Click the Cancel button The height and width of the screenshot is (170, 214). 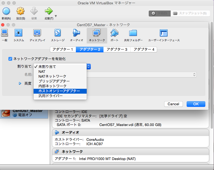click(x=173, y=104)
